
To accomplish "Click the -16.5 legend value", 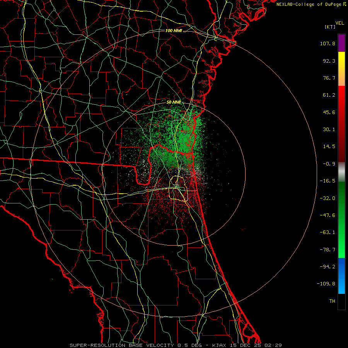I will coord(328,181).
